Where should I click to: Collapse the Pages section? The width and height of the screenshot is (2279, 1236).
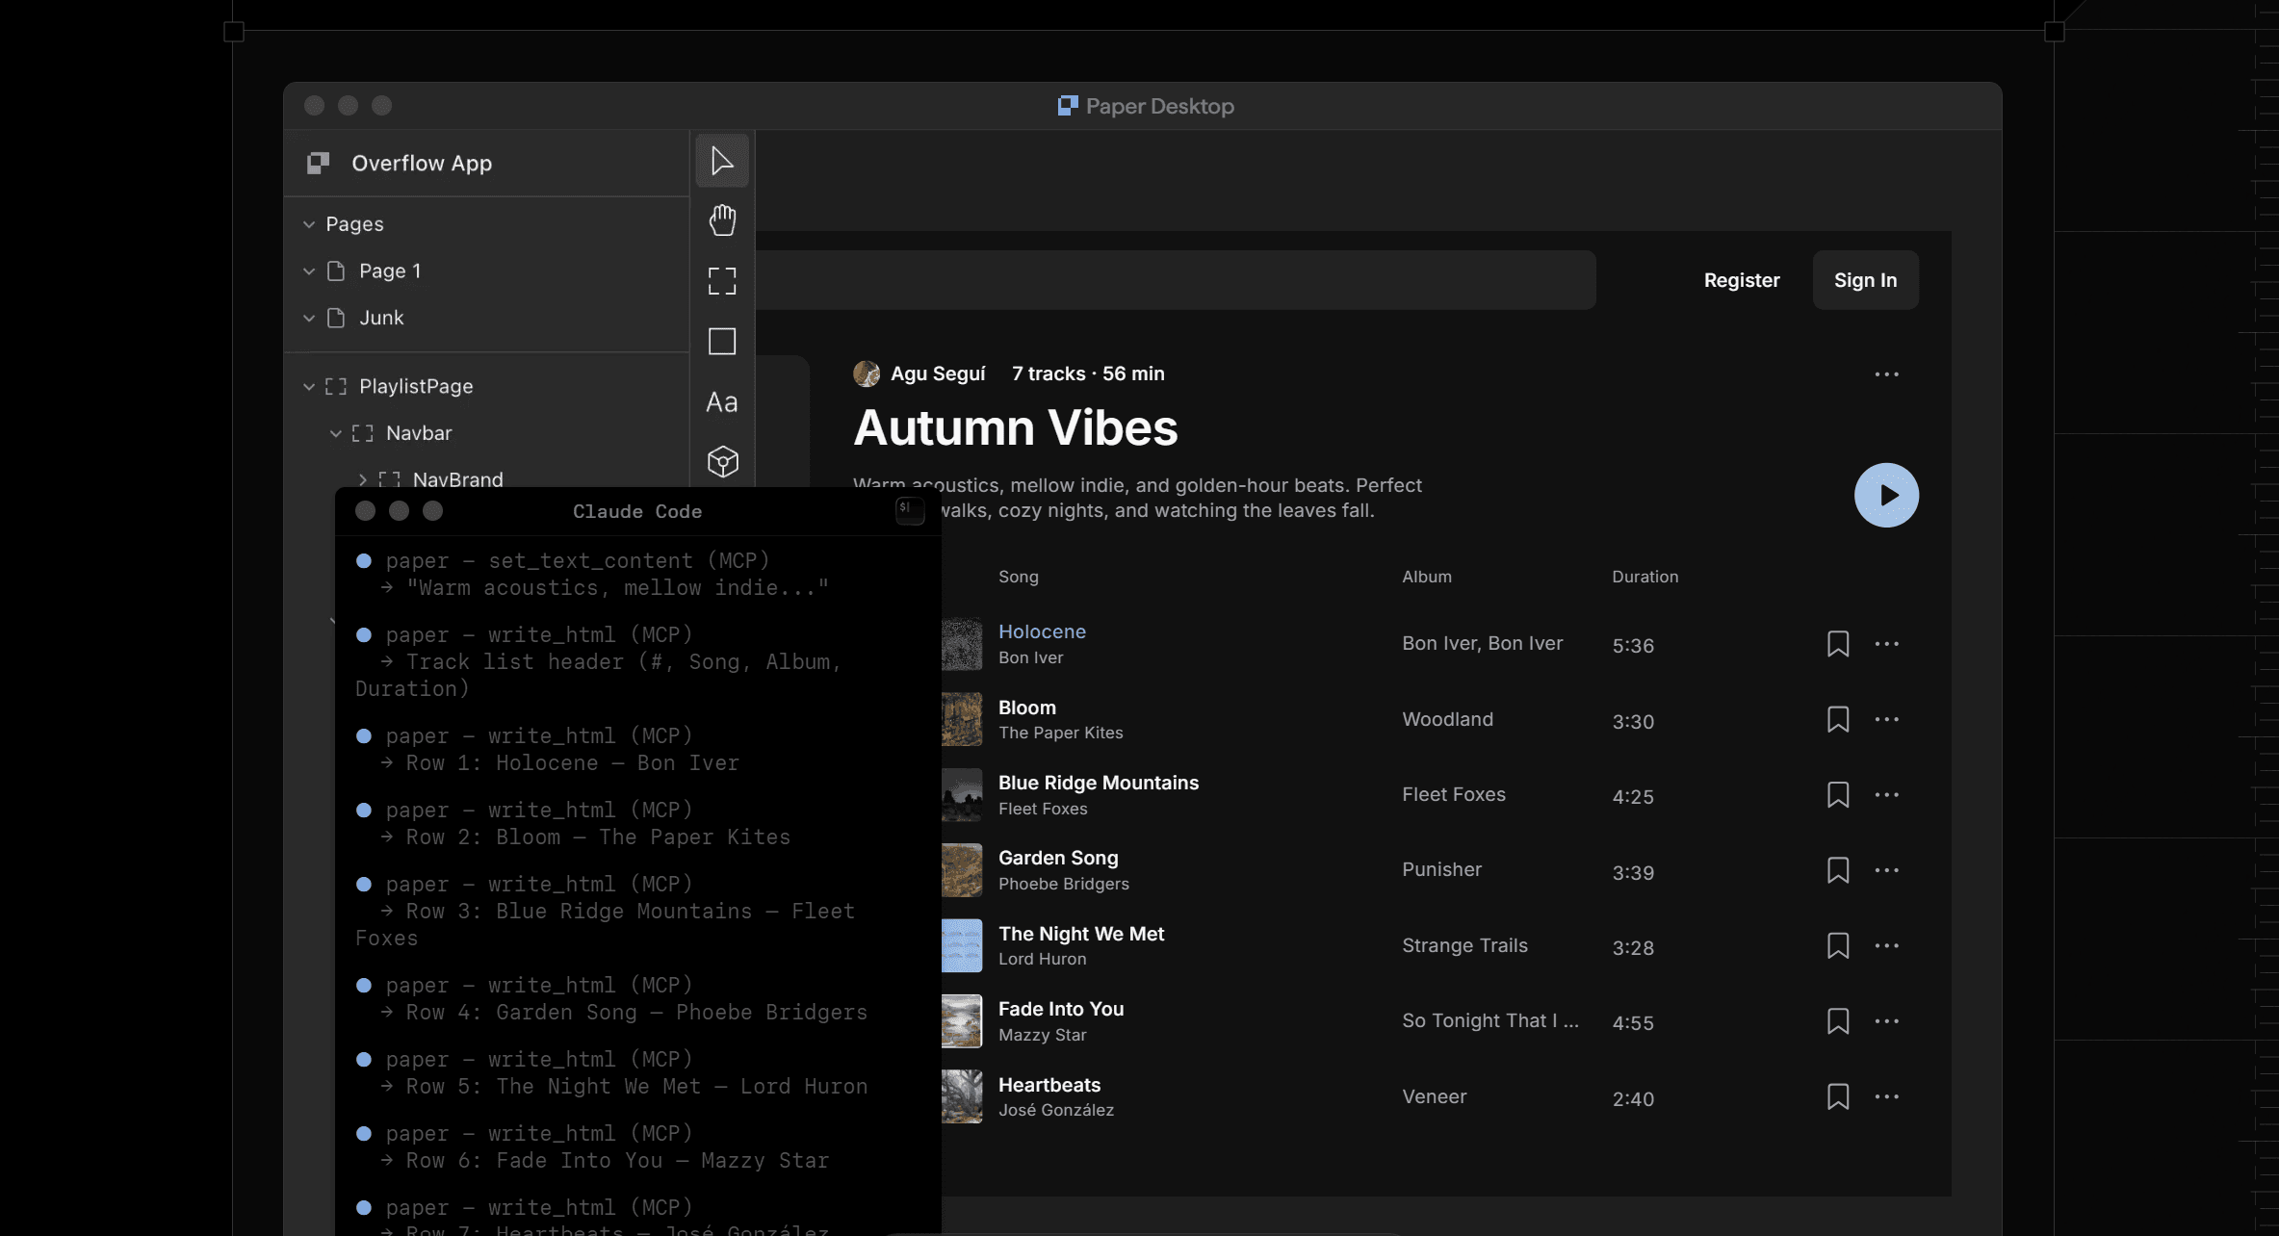tap(309, 224)
